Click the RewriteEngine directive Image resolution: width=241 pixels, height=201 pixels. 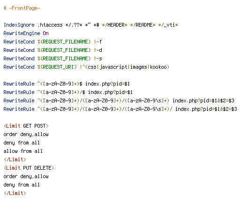click(x=22, y=33)
